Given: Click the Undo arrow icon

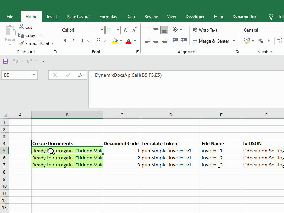Looking at the screenshot, I should [x=15, y=61].
